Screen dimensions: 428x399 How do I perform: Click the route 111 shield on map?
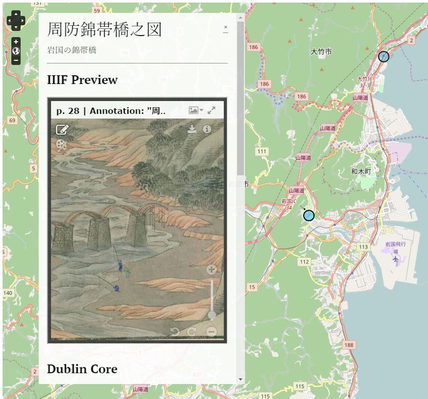coord(262,151)
